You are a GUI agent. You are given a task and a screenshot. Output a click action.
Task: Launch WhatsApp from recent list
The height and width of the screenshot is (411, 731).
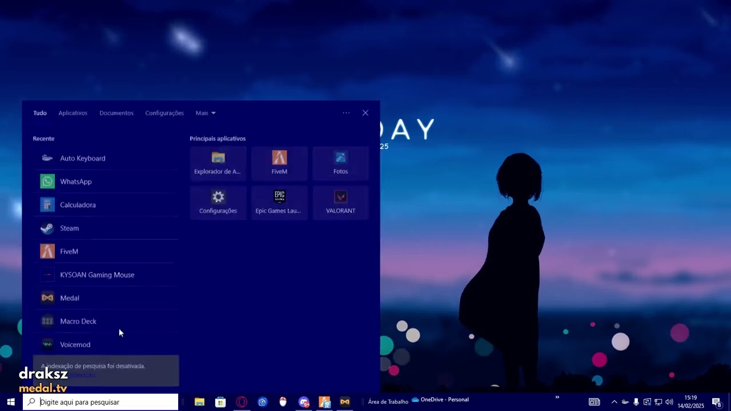coord(106,182)
